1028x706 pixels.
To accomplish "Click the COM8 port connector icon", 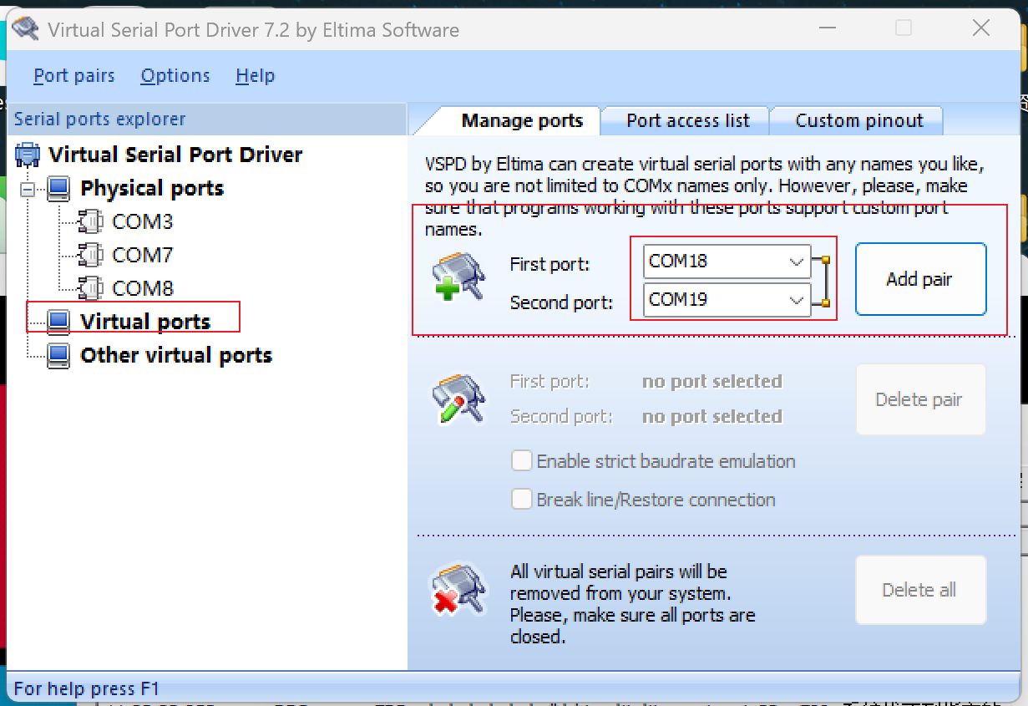I will pos(90,288).
